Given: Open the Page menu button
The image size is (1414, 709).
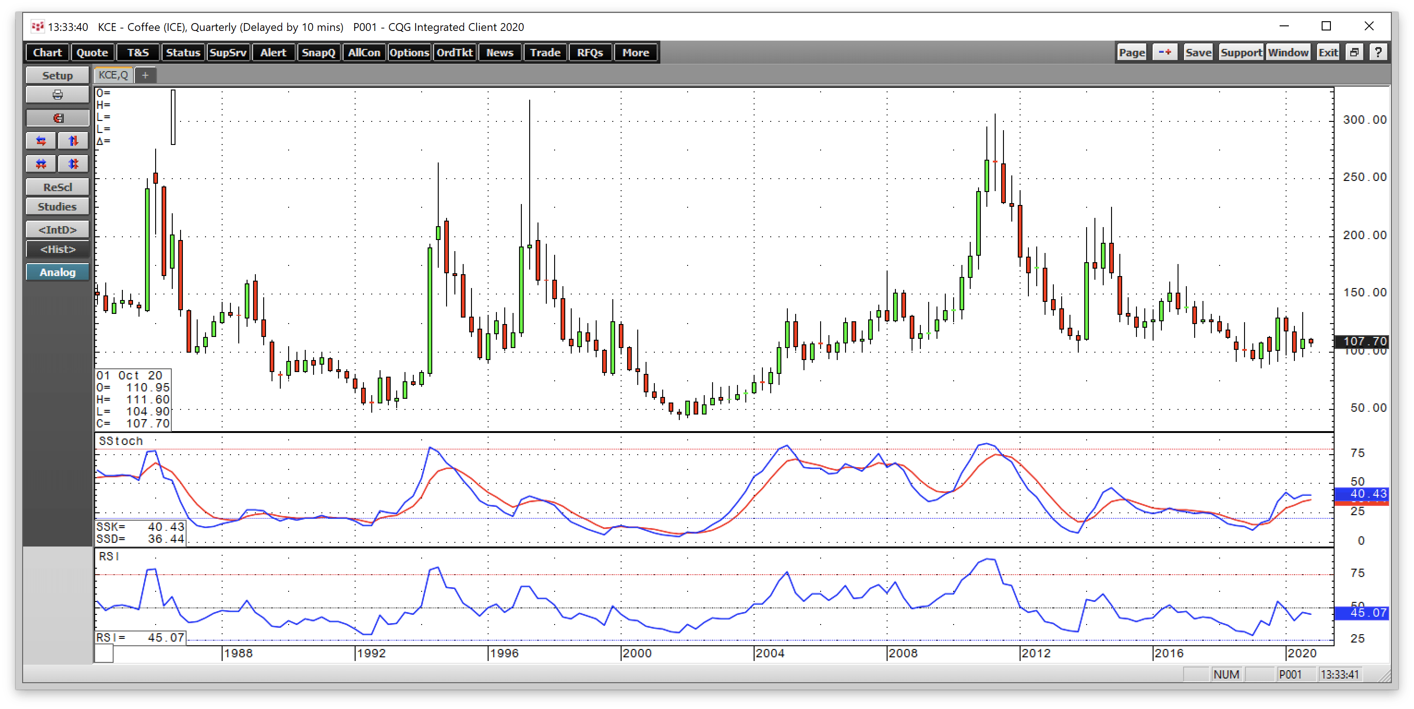Looking at the screenshot, I should click(x=1131, y=53).
